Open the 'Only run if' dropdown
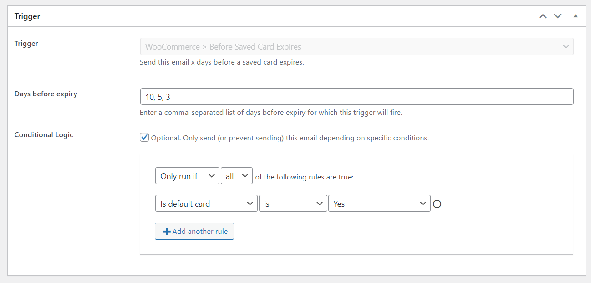The height and width of the screenshot is (283, 591). coord(187,175)
